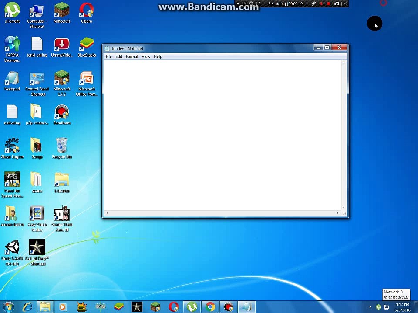This screenshot has height=313, width=418.
Task: Select the Call of Duty Shortcut icon
Action: (37, 253)
